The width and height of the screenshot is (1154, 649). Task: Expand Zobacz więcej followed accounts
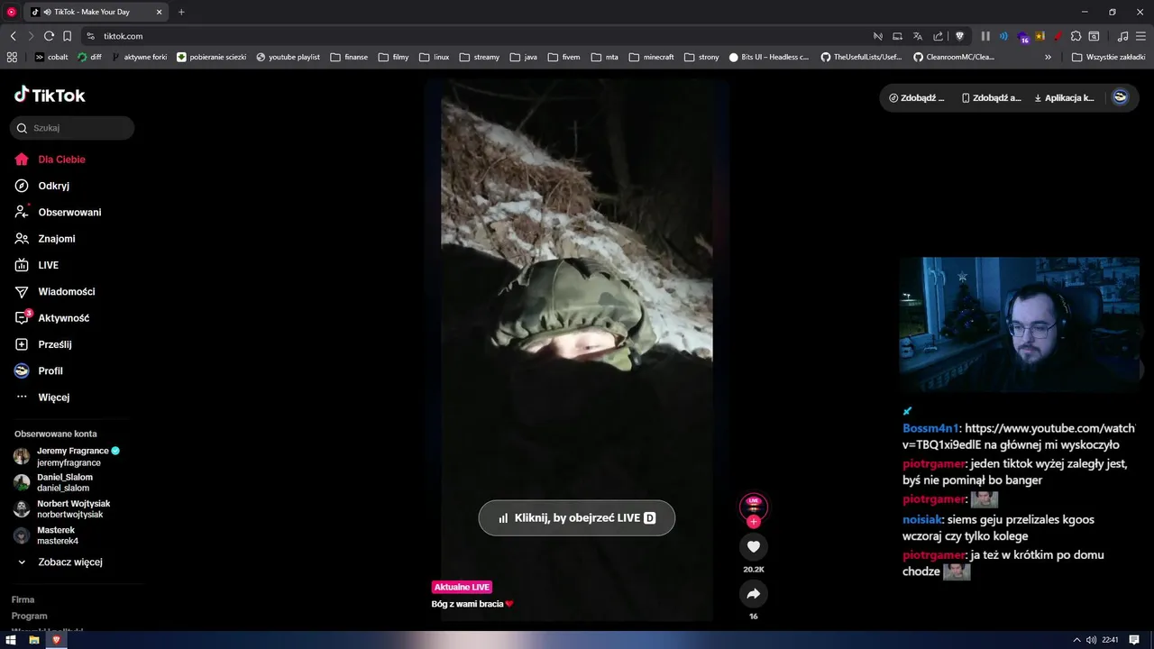click(x=60, y=562)
